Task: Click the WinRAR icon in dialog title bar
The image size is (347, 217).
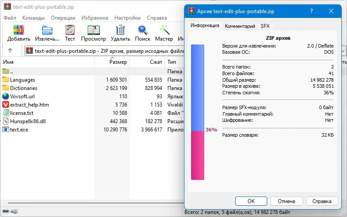Action: [x=191, y=11]
